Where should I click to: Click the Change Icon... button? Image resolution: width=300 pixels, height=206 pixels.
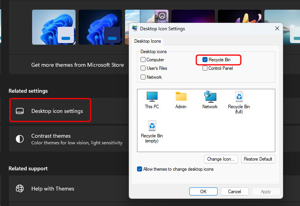coord(221,159)
